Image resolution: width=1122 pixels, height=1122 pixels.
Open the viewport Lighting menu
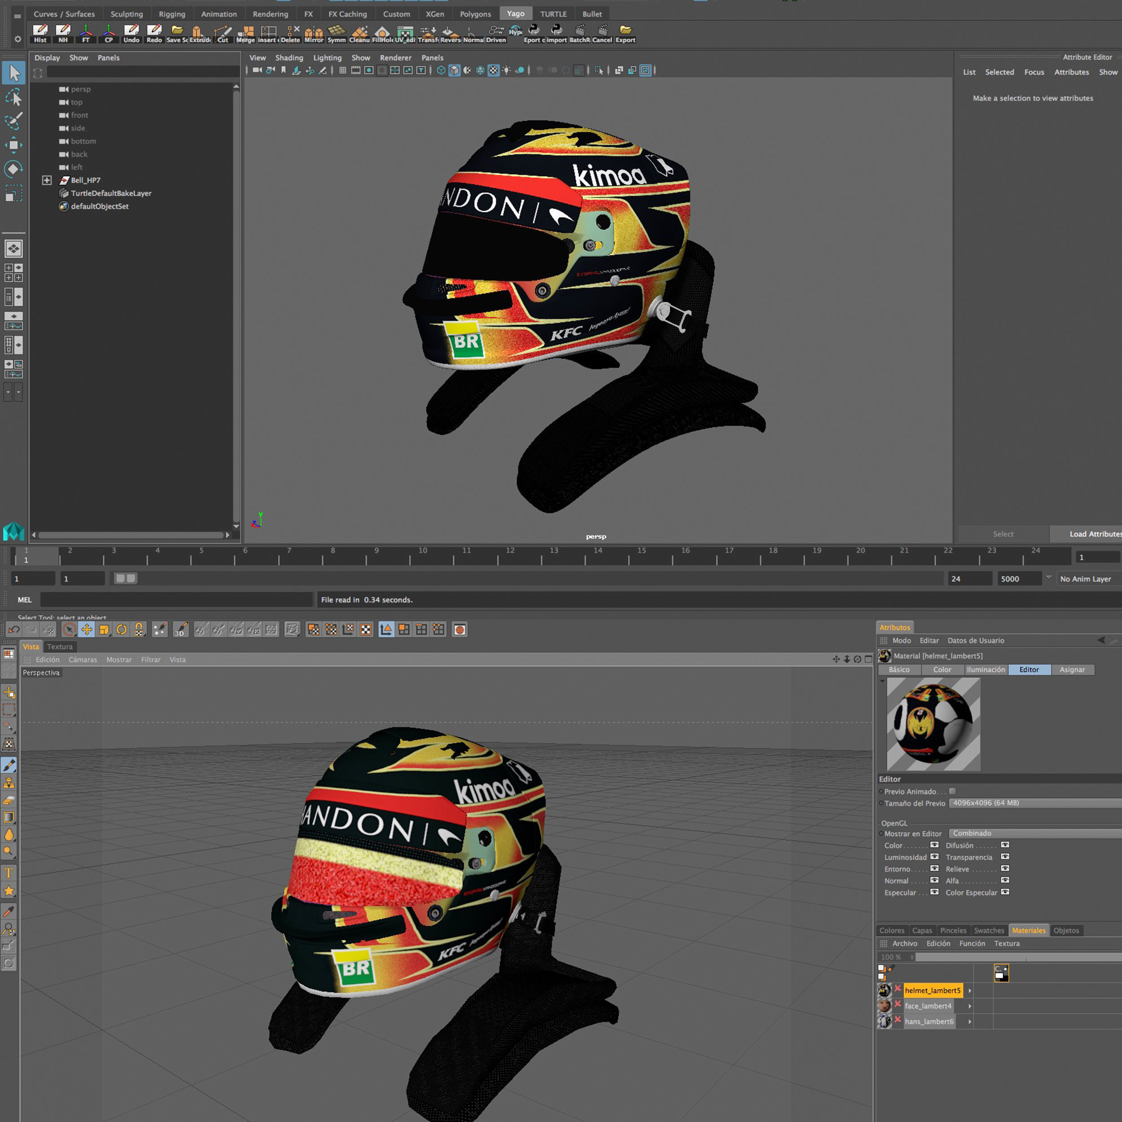pyautogui.click(x=328, y=57)
